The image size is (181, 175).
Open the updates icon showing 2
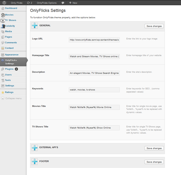(x=29, y=3)
